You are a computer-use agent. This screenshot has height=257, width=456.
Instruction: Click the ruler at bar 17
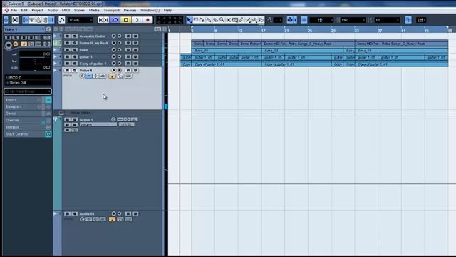[263, 30]
